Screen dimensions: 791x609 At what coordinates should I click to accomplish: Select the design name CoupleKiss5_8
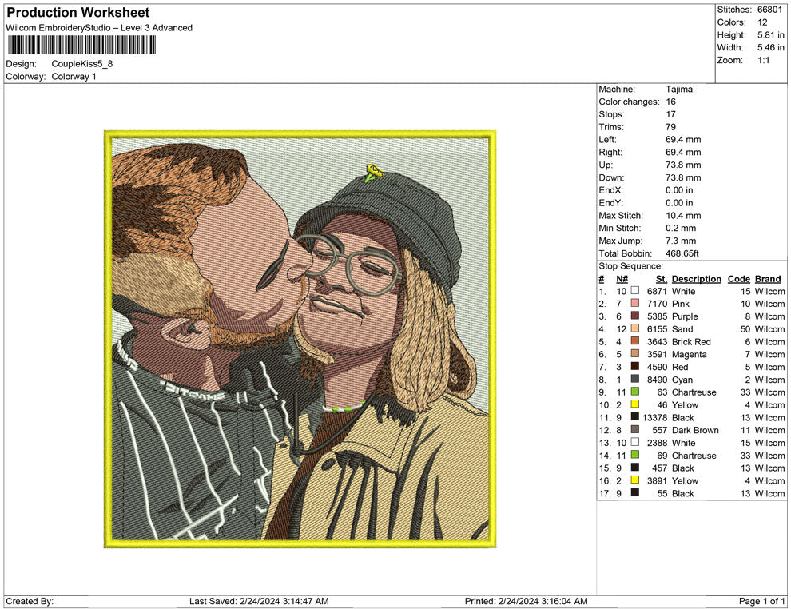click(83, 63)
